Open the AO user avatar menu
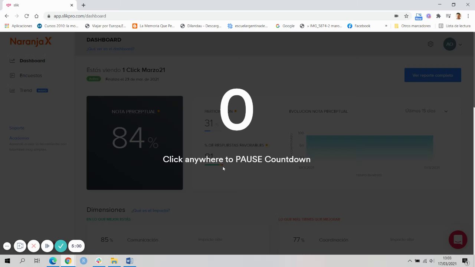The width and height of the screenshot is (475, 267). (x=452, y=44)
